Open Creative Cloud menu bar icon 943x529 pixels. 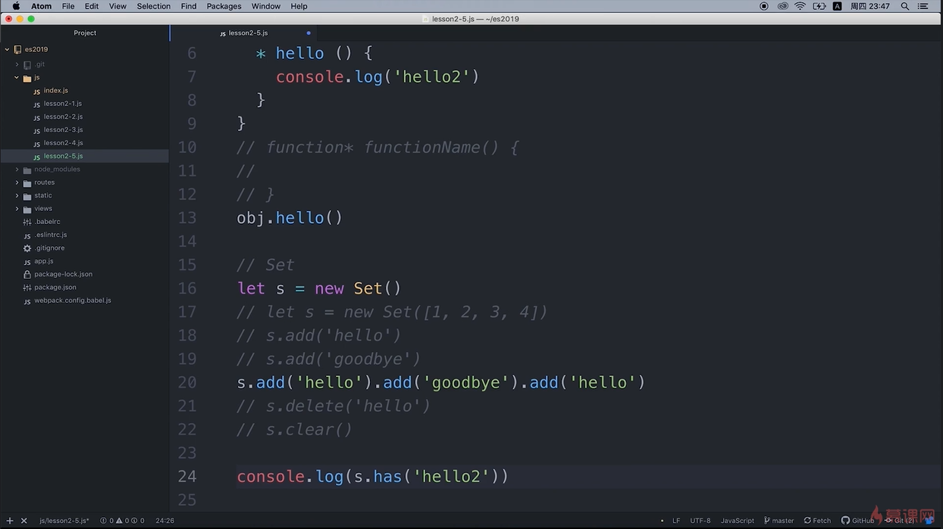pos(782,6)
